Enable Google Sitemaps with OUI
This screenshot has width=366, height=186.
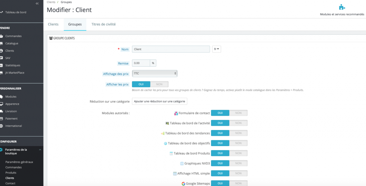point(220,183)
